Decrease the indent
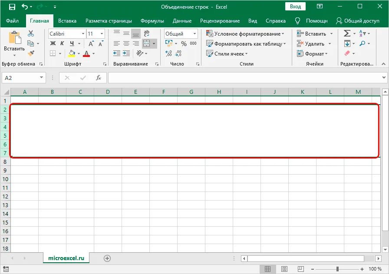Image resolution: width=389 pixels, height=274 pixels. (x=117, y=53)
